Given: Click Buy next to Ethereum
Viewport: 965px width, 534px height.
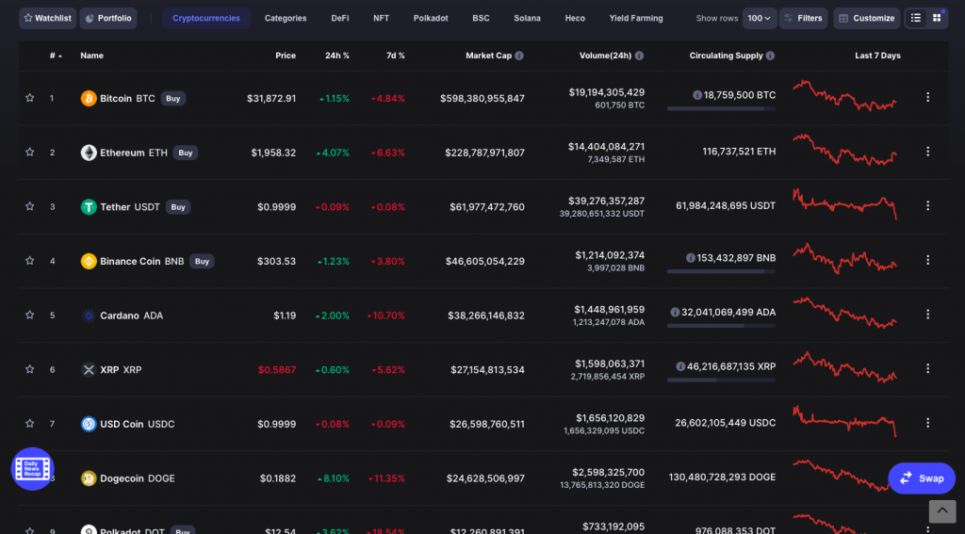Looking at the screenshot, I should 186,153.
